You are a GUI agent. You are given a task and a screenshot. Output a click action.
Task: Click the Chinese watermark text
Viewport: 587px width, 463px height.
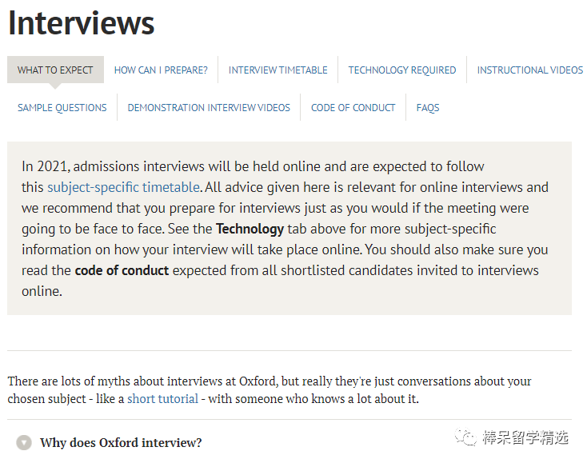(x=525, y=437)
